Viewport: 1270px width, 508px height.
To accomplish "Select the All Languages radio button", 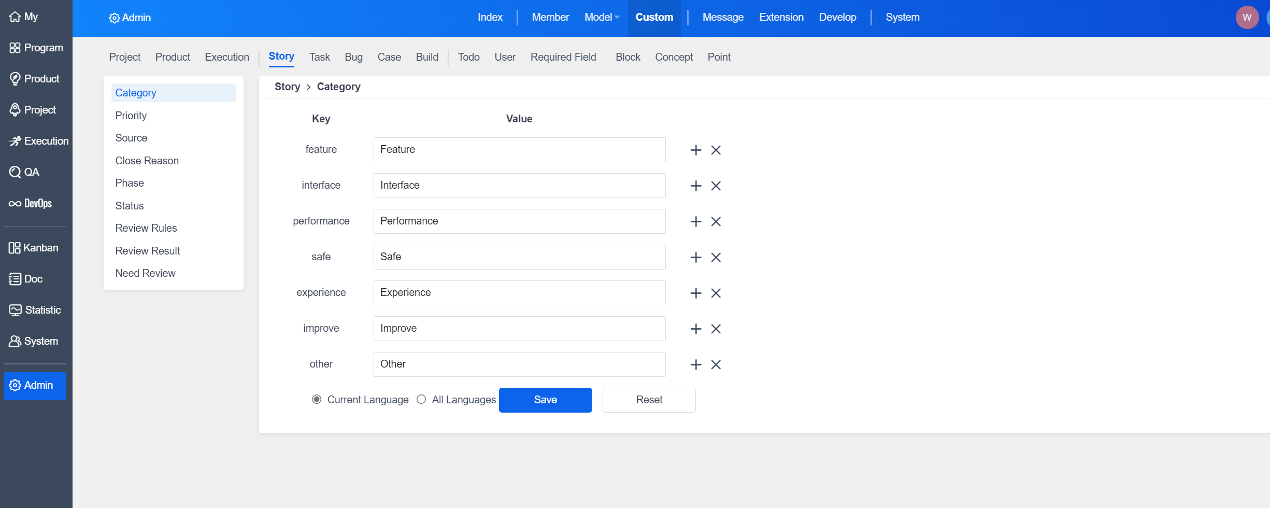I will (x=421, y=399).
